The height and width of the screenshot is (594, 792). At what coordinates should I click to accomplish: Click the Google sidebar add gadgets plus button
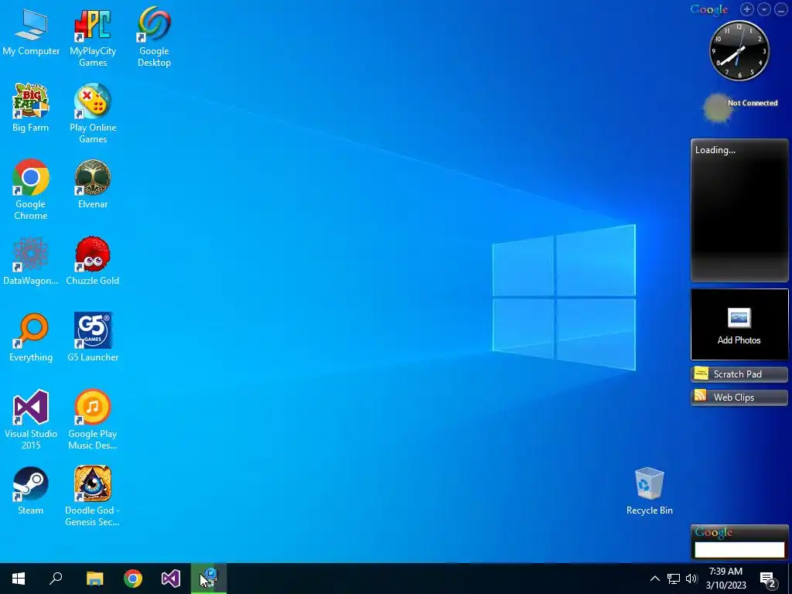point(747,9)
